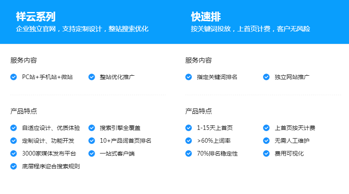Click checkmark icon next to 费用可视化

pos(266,153)
